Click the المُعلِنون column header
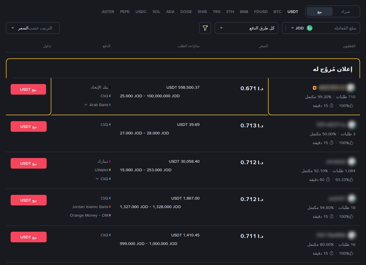366x265 pixels. coord(349,46)
